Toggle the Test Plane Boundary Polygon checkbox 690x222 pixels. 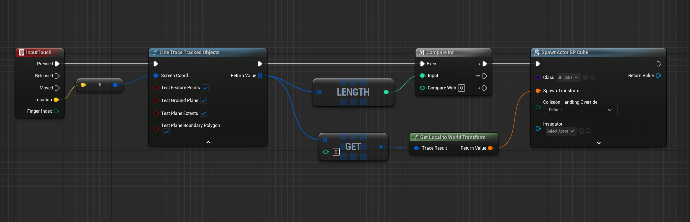[x=166, y=132]
